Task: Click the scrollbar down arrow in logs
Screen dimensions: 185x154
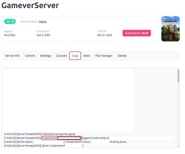Action: 178,147
